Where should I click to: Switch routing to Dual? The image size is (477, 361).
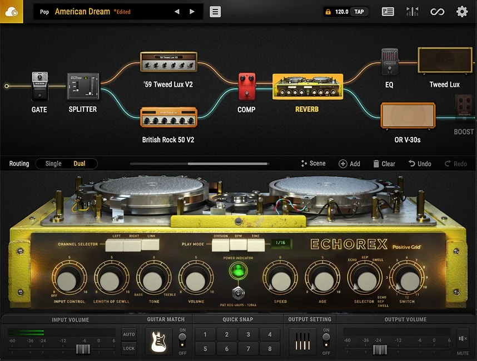(x=79, y=164)
